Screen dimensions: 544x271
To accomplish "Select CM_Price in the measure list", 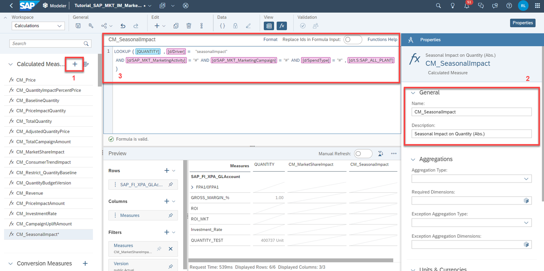I will (48, 80).
